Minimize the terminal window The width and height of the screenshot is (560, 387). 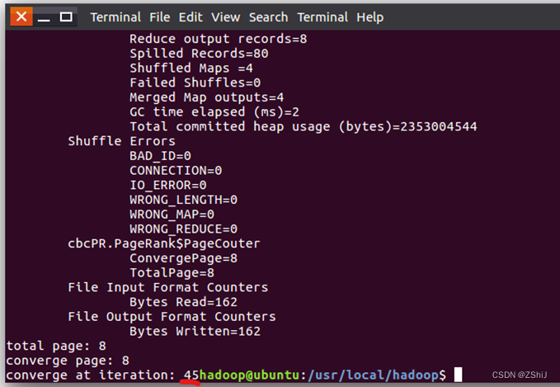(44, 17)
